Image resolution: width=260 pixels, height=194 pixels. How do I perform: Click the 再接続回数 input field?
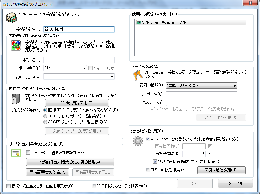click(194, 146)
